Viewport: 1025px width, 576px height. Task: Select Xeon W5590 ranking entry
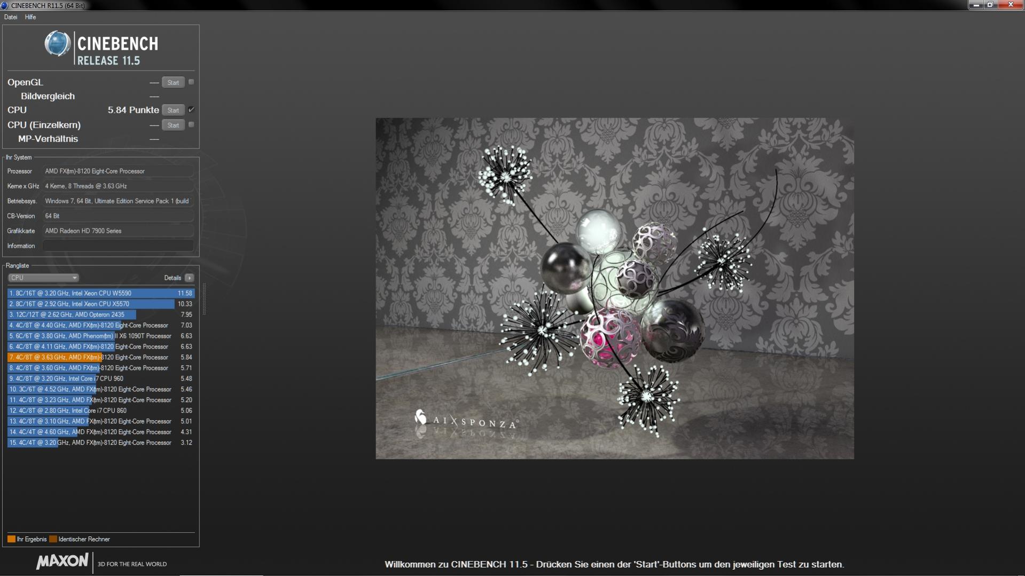coord(101,293)
